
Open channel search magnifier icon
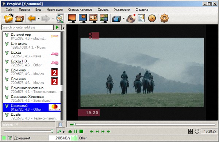[60, 18]
